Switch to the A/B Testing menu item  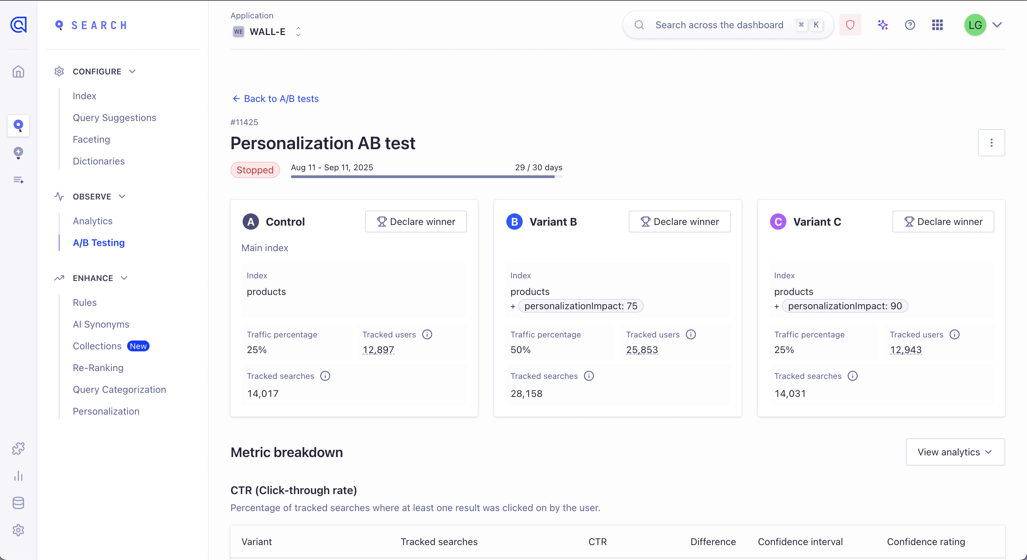click(x=99, y=243)
